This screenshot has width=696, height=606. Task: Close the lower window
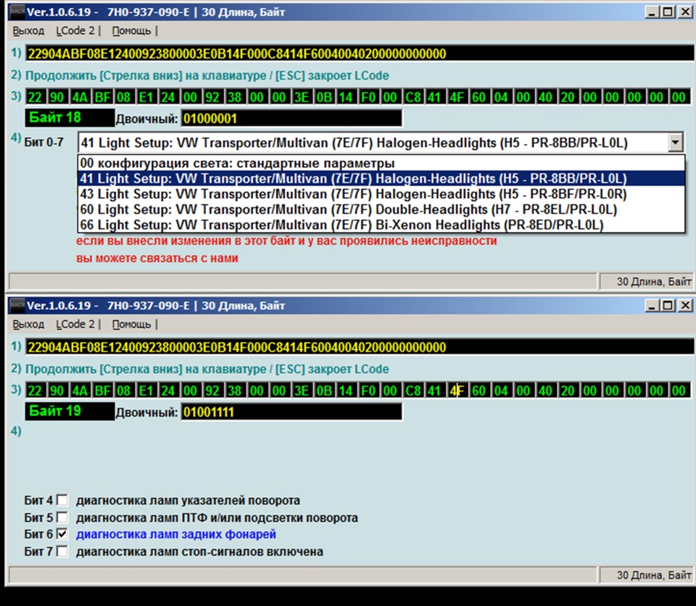click(x=685, y=305)
